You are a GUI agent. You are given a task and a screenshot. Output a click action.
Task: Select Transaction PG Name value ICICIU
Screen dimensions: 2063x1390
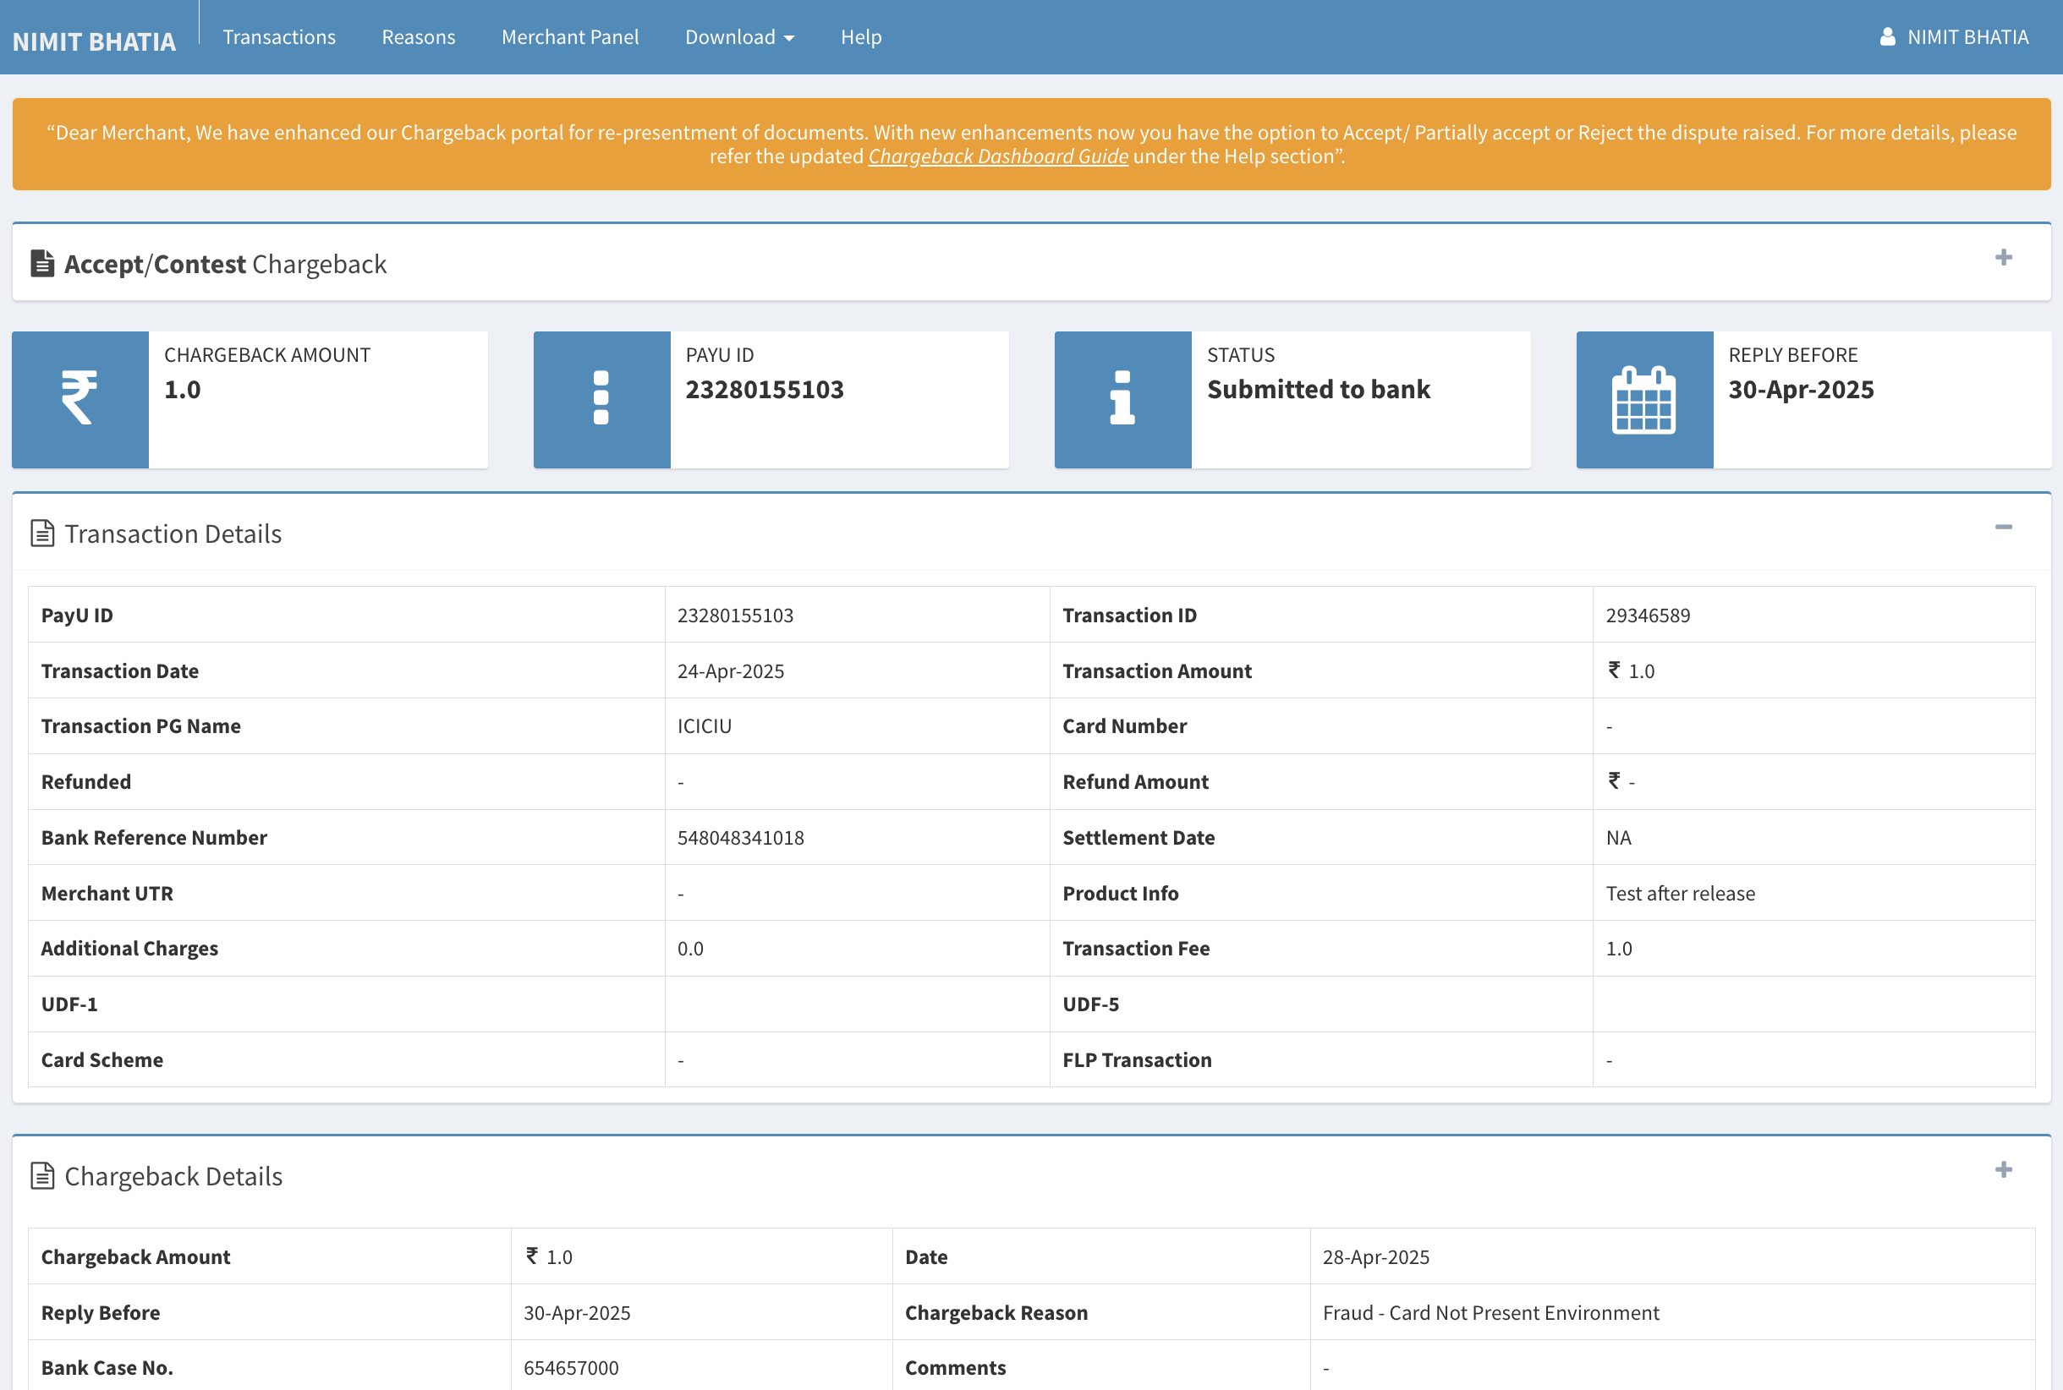[705, 726]
